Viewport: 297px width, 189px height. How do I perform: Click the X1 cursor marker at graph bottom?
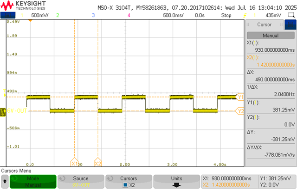click(74, 162)
